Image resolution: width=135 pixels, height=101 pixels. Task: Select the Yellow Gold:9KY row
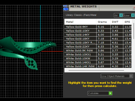click(98, 27)
